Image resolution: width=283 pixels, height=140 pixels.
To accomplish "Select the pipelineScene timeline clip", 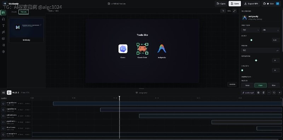I will click(x=247, y=122).
